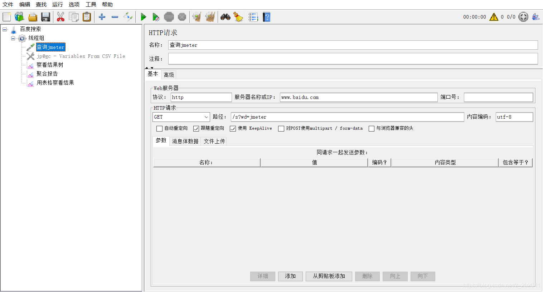Switch to the 基本 tab

click(x=153, y=74)
